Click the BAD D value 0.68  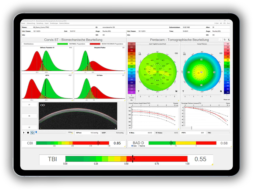224,143
